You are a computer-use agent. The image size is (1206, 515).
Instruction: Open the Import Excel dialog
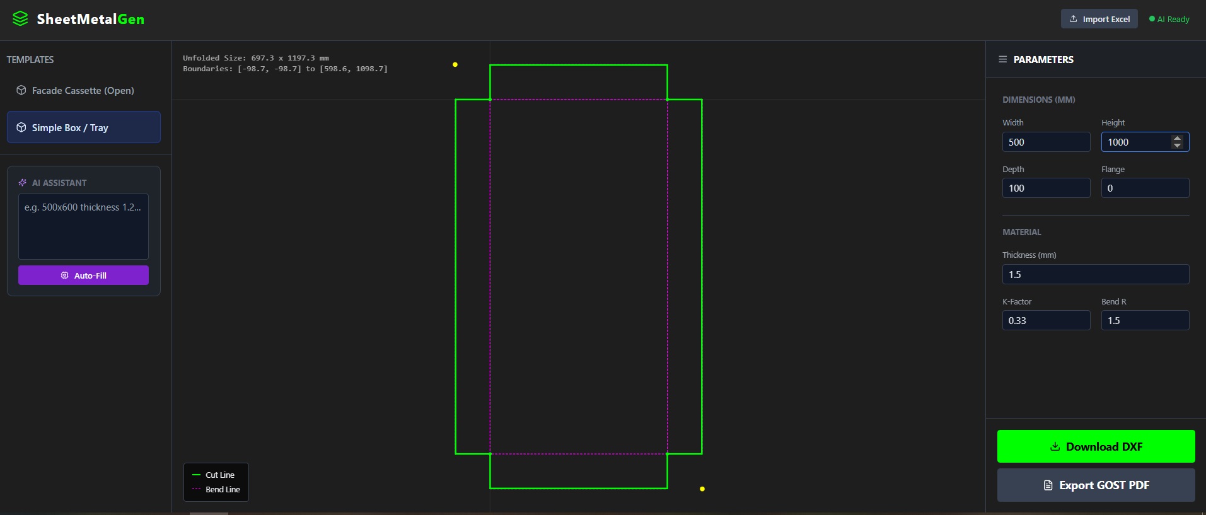click(1099, 19)
